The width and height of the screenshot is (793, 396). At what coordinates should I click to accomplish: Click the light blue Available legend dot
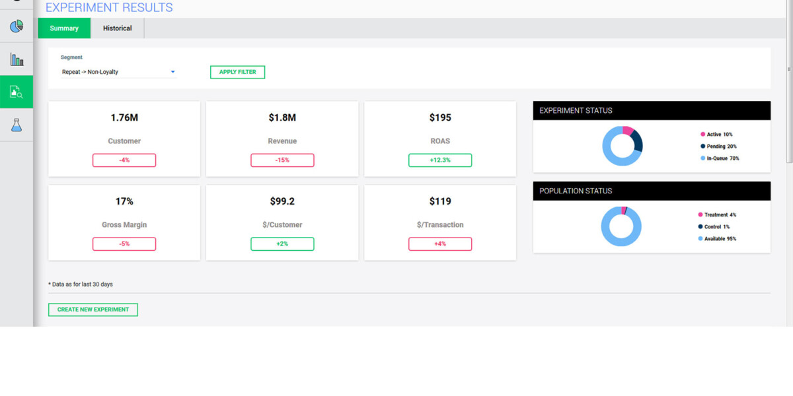700,239
